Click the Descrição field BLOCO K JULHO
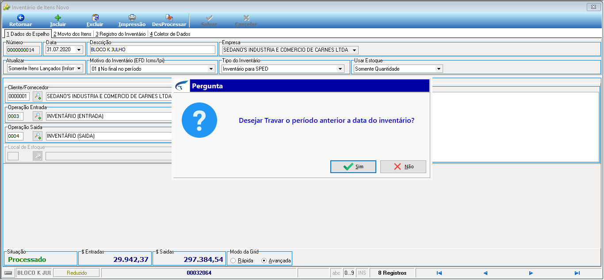 pyautogui.click(x=152, y=50)
